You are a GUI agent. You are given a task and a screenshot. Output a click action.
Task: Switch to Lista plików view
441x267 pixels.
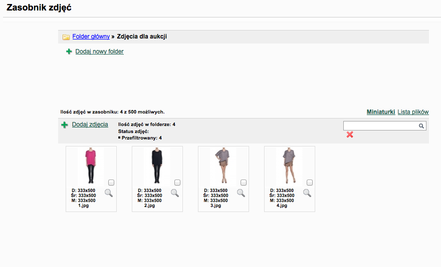point(413,112)
